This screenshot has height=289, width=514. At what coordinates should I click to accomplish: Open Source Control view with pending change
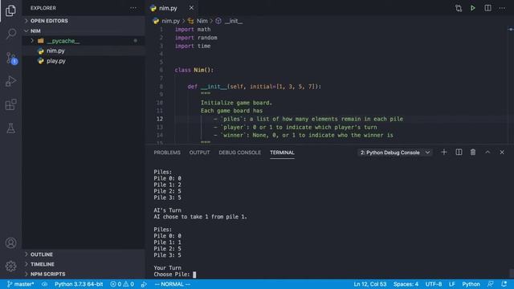[x=11, y=58]
